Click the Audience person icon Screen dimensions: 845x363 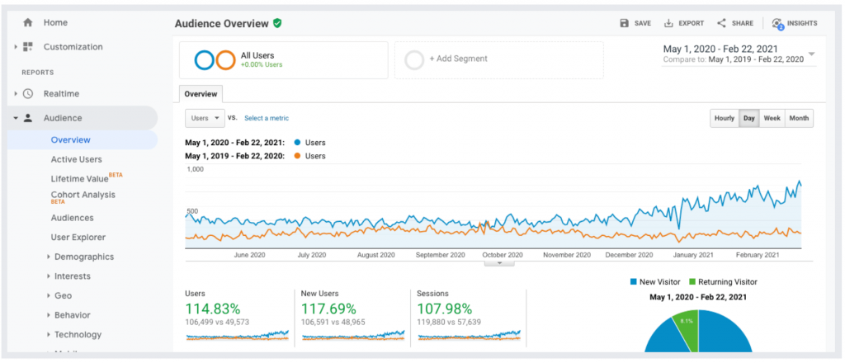pyautogui.click(x=28, y=118)
